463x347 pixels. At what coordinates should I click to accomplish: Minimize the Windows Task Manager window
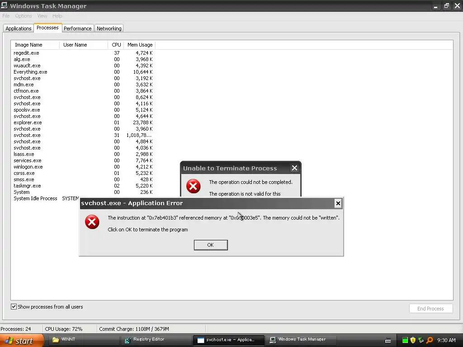[435, 6]
